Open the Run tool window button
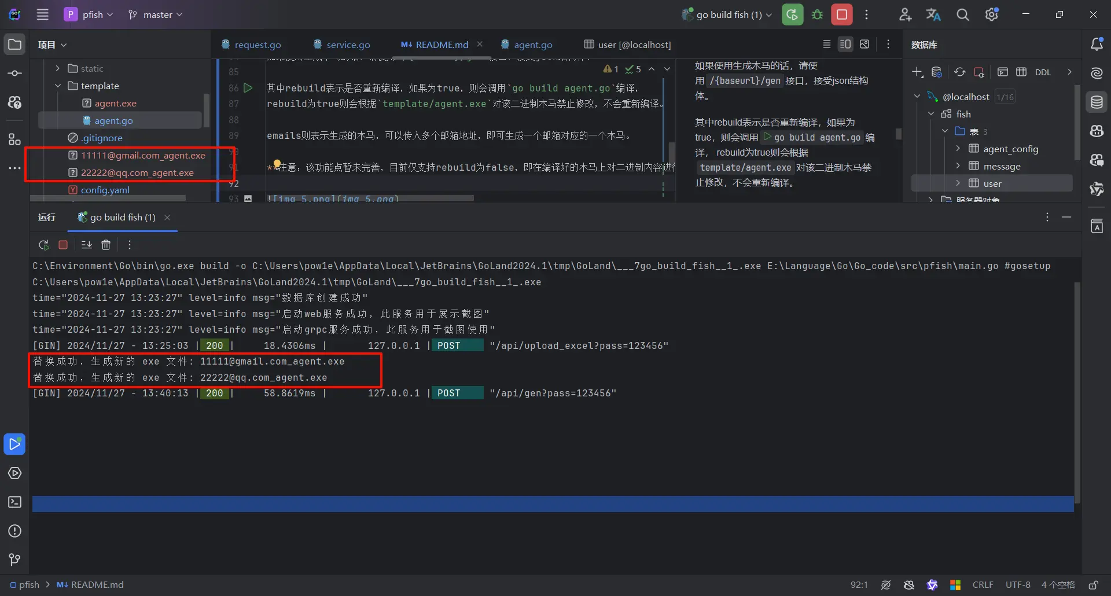Screen dimensions: 1111x596 click(x=14, y=444)
